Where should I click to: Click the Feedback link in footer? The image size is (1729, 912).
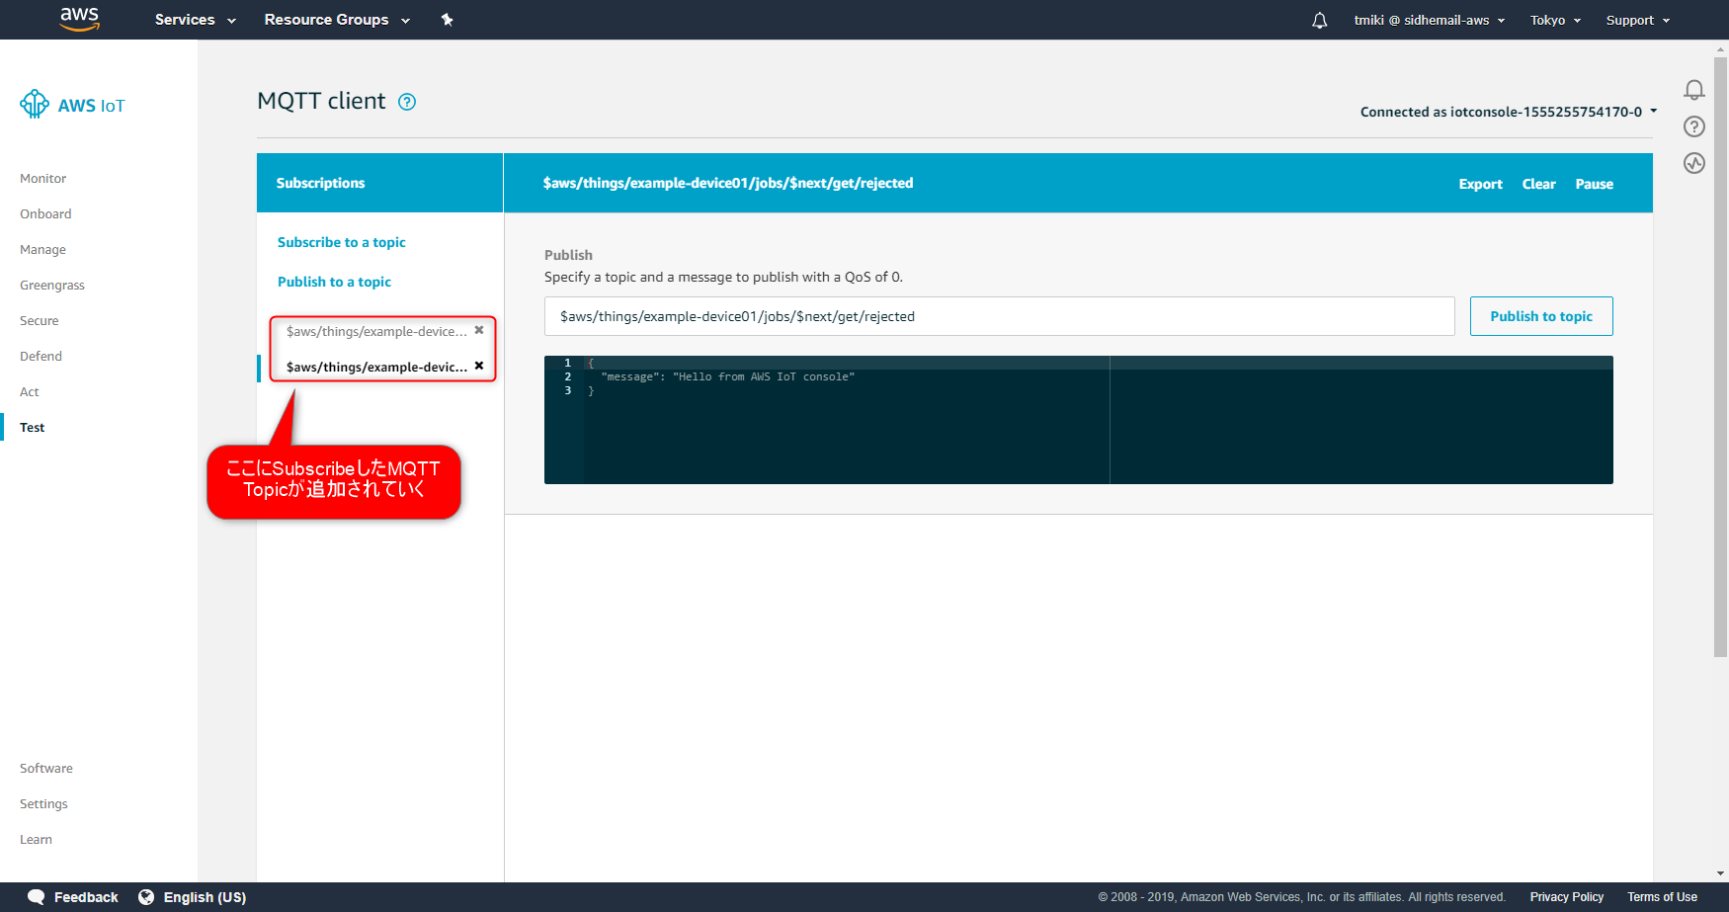(86, 897)
